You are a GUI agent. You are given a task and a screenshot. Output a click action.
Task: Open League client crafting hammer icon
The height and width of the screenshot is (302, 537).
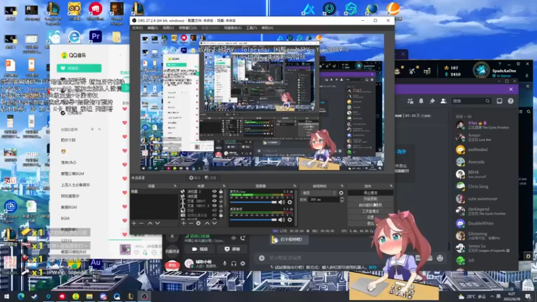click(x=412, y=71)
